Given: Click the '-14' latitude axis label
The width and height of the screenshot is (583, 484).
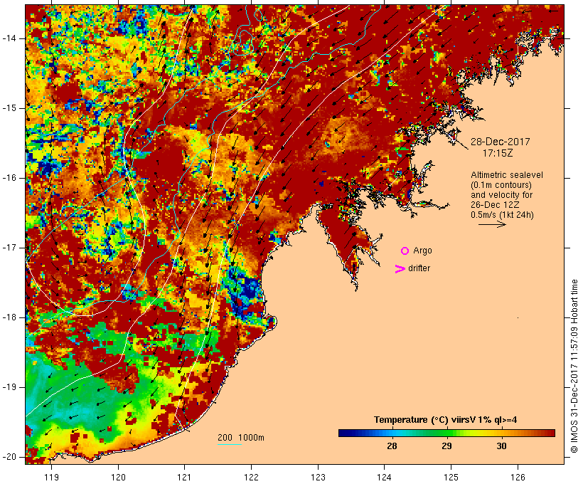Looking at the screenshot, I should (9, 38).
